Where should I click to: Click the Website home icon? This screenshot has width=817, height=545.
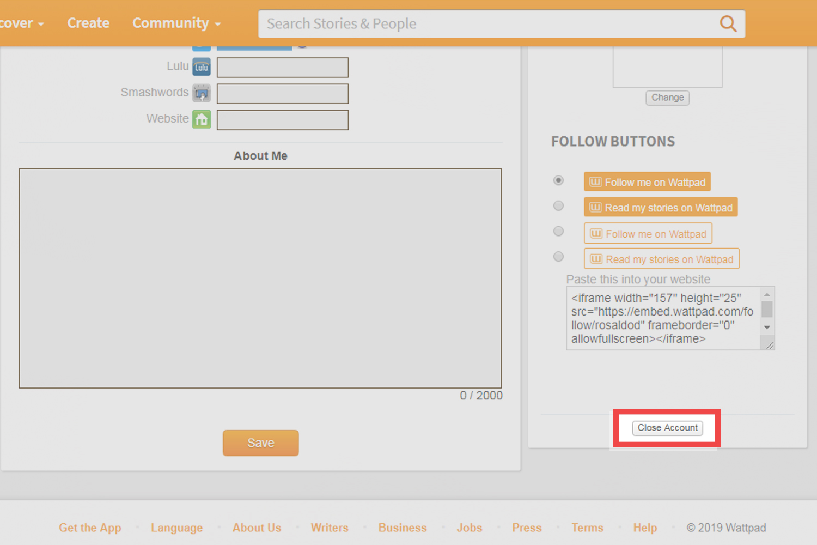pyautogui.click(x=202, y=119)
